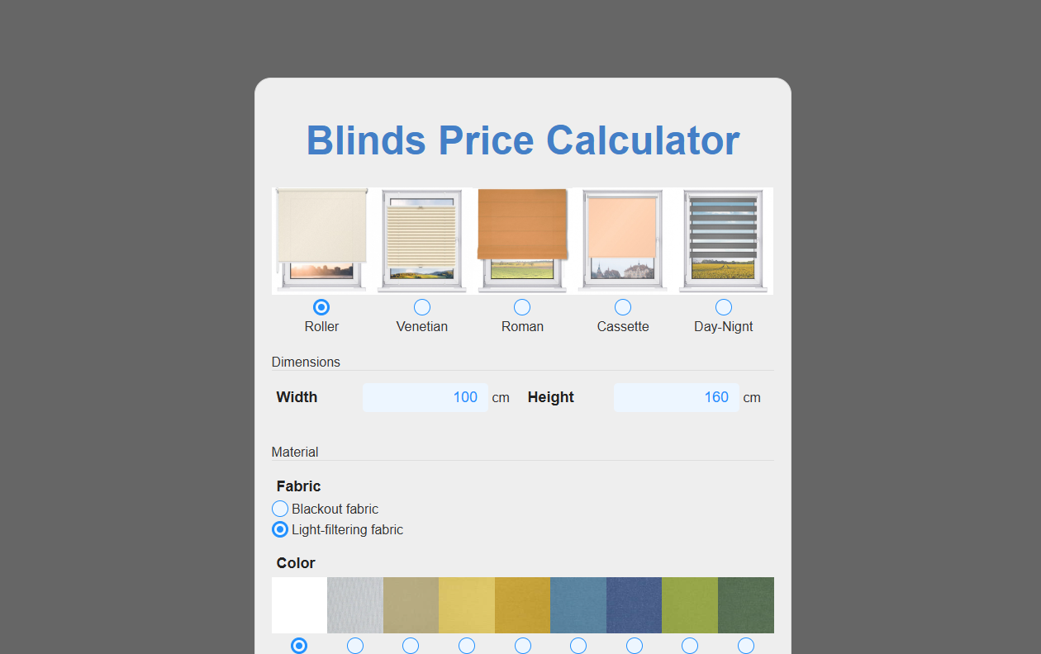Pick the steel blue color swatch
Image resolution: width=1041 pixels, height=654 pixels.
[x=578, y=605]
